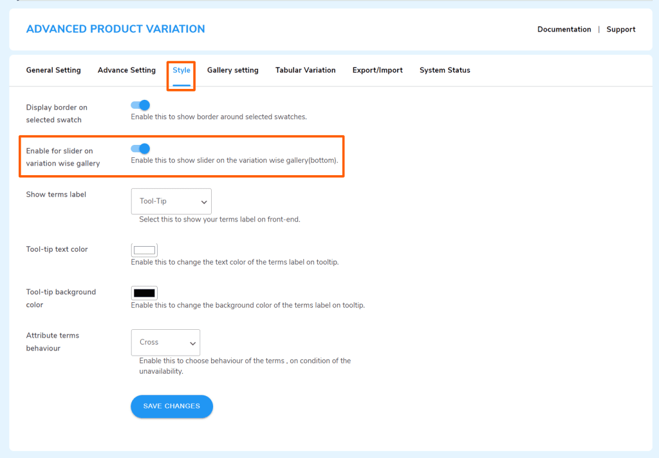
Task: Turn off slider on variation wise gallery
Action: [x=140, y=149]
